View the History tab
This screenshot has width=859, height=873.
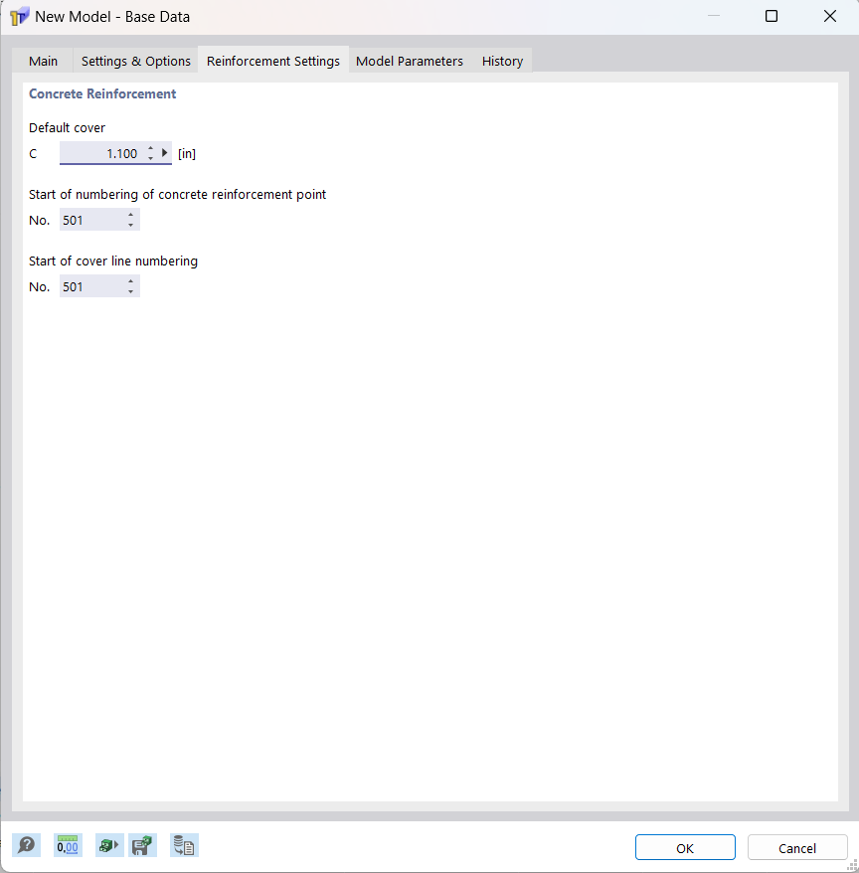coord(502,61)
